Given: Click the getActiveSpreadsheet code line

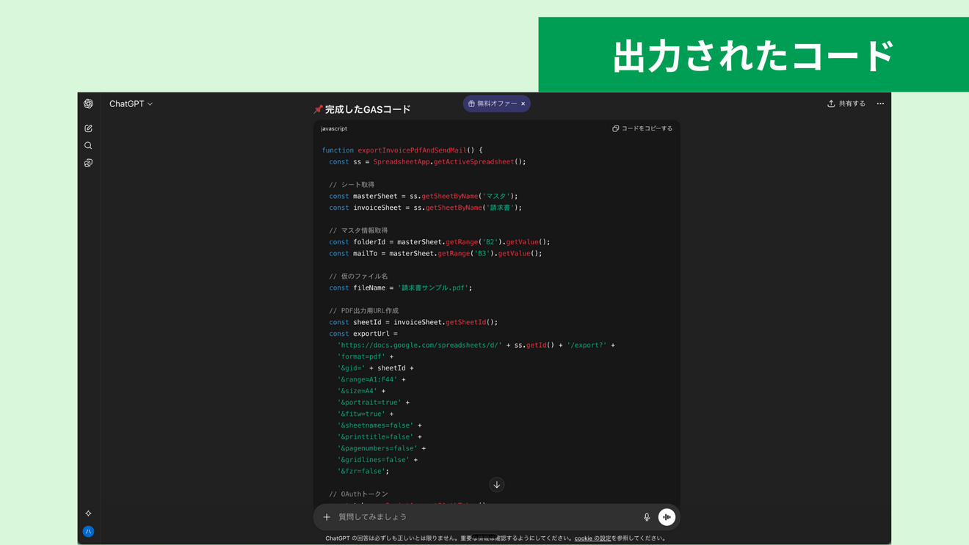Looking at the screenshot, I should point(428,162).
